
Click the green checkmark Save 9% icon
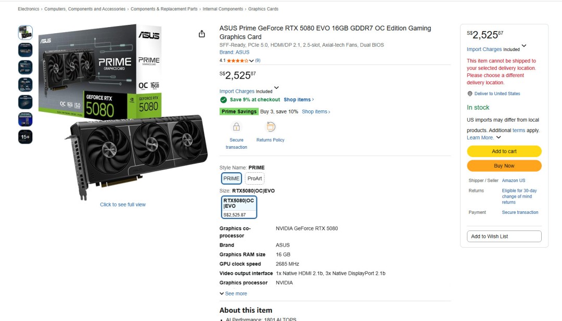[x=223, y=99]
